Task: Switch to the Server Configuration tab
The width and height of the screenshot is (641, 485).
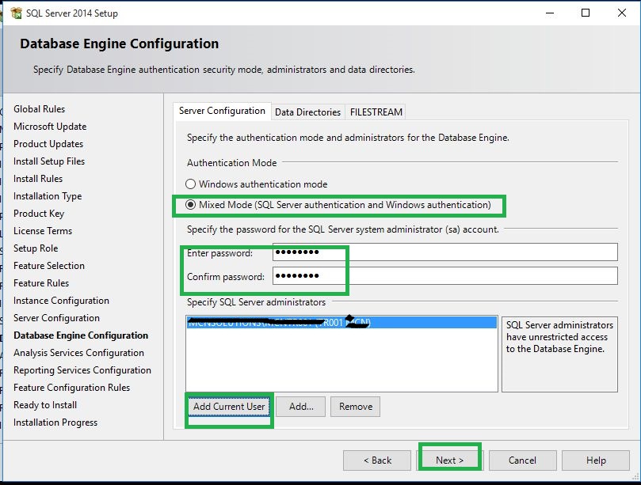Action: [x=222, y=111]
